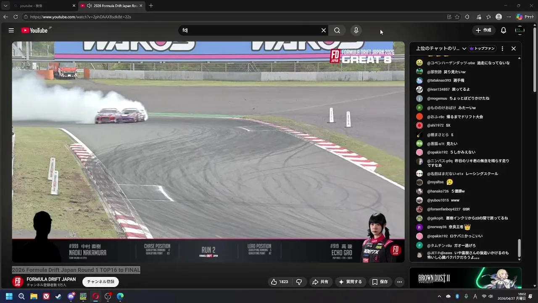Image resolution: width=538 pixels, height=303 pixels.
Task: Open the split screen icon in the address bar
Action: point(449,17)
